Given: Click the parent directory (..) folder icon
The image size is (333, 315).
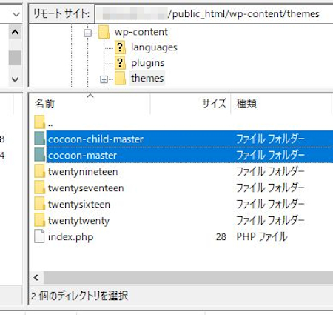Looking at the screenshot, I should (39, 122).
